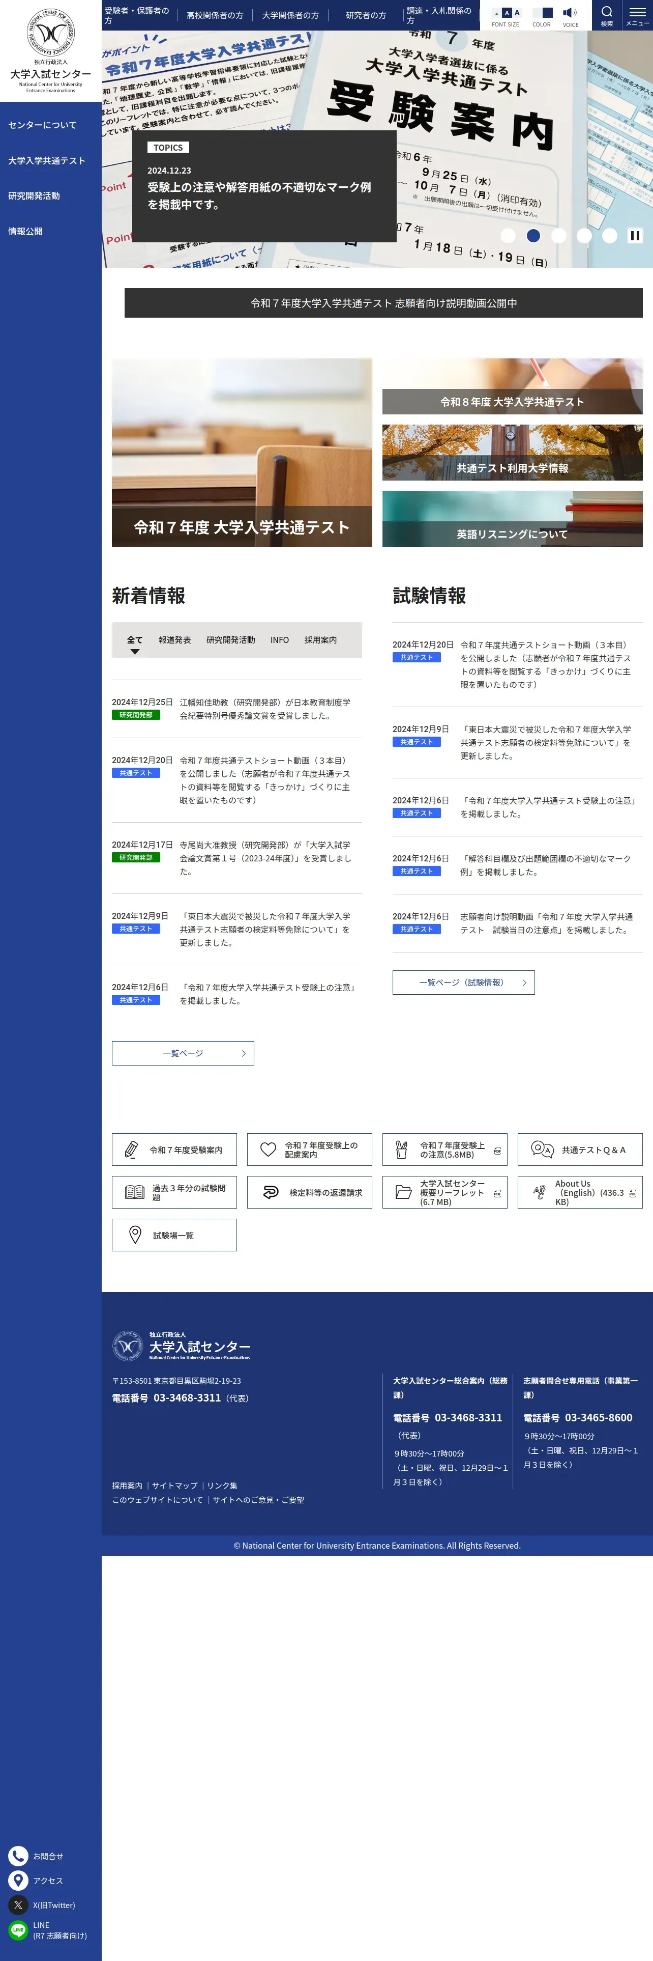Click folder icon for 大学入試センター概要リーフレット

click(x=404, y=1192)
